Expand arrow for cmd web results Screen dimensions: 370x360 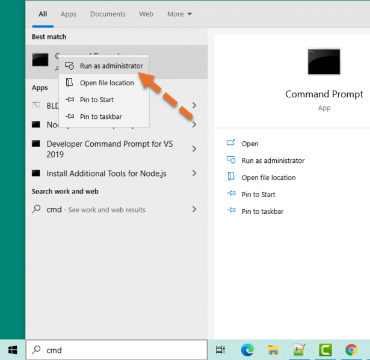click(x=194, y=209)
